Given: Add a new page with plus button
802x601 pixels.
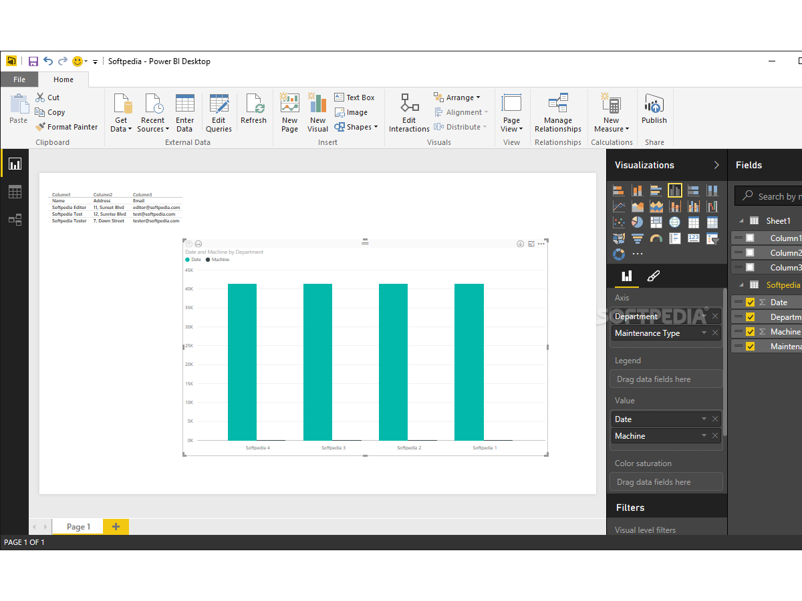Looking at the screenshot, I should (x=116, y=527).
